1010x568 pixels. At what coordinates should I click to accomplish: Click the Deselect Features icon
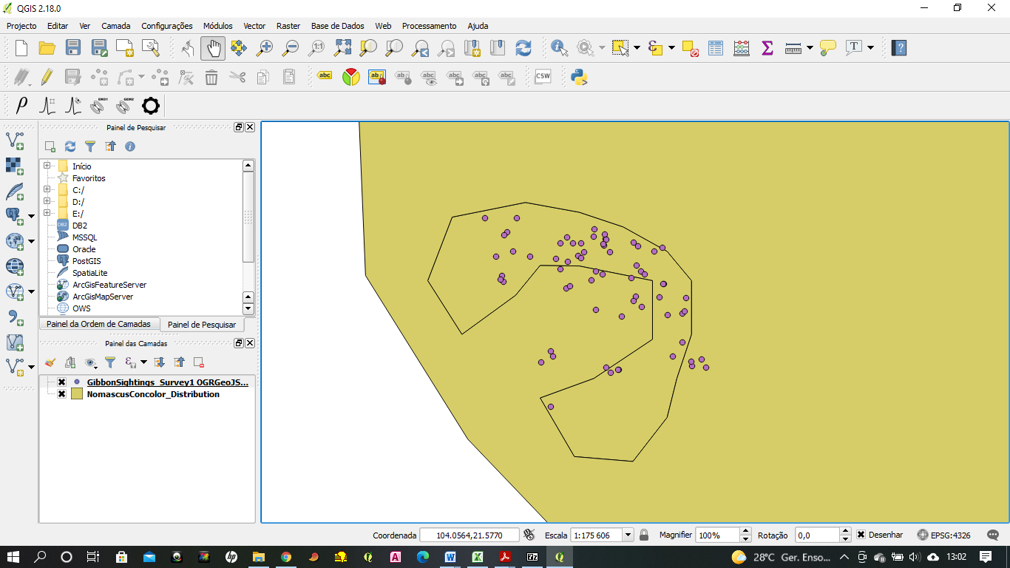690,48
